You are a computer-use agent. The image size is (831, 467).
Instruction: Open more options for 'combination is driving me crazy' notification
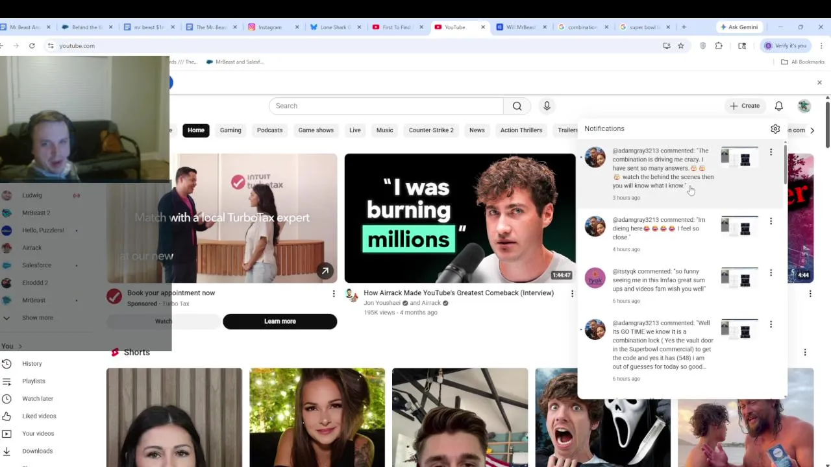point(771,152)
